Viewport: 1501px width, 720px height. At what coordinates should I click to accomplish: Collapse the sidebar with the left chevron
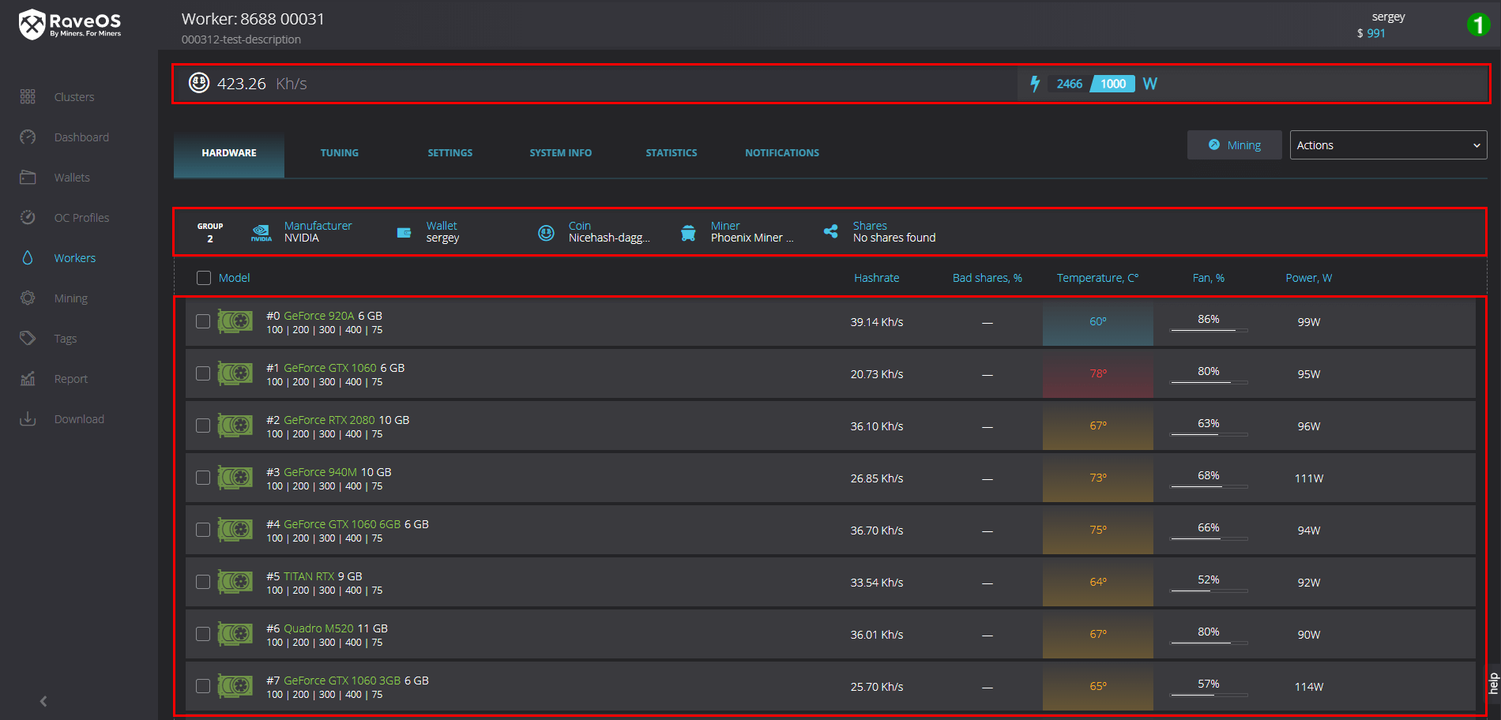coord(43,701)
